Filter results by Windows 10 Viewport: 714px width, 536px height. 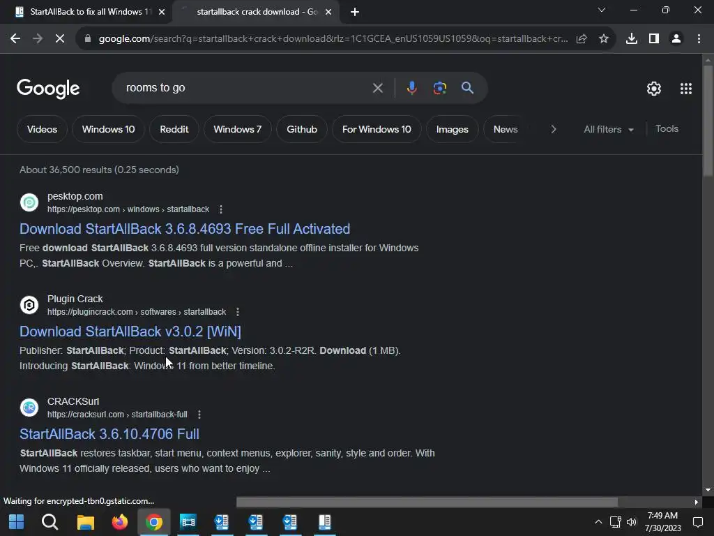[108, 129]
